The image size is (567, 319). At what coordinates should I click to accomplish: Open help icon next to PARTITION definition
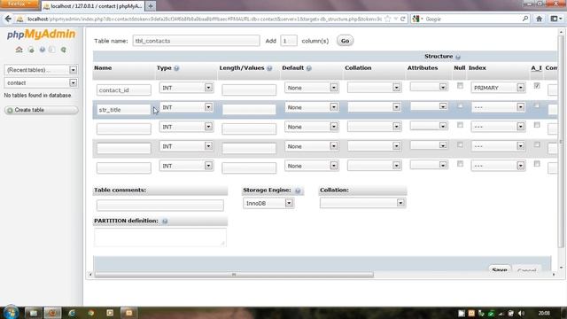(165, 221)
